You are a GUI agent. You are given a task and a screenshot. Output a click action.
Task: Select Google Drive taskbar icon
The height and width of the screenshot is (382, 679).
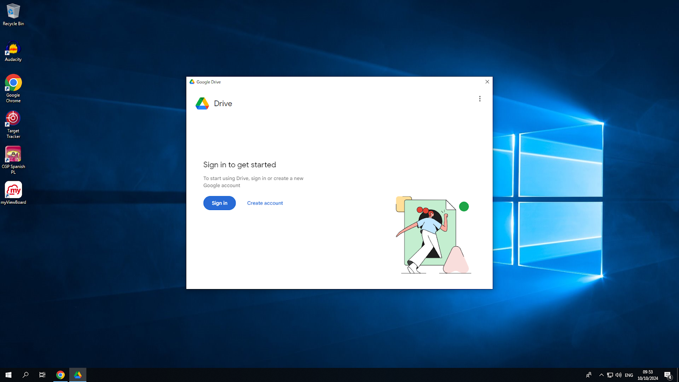coord(78,375)
